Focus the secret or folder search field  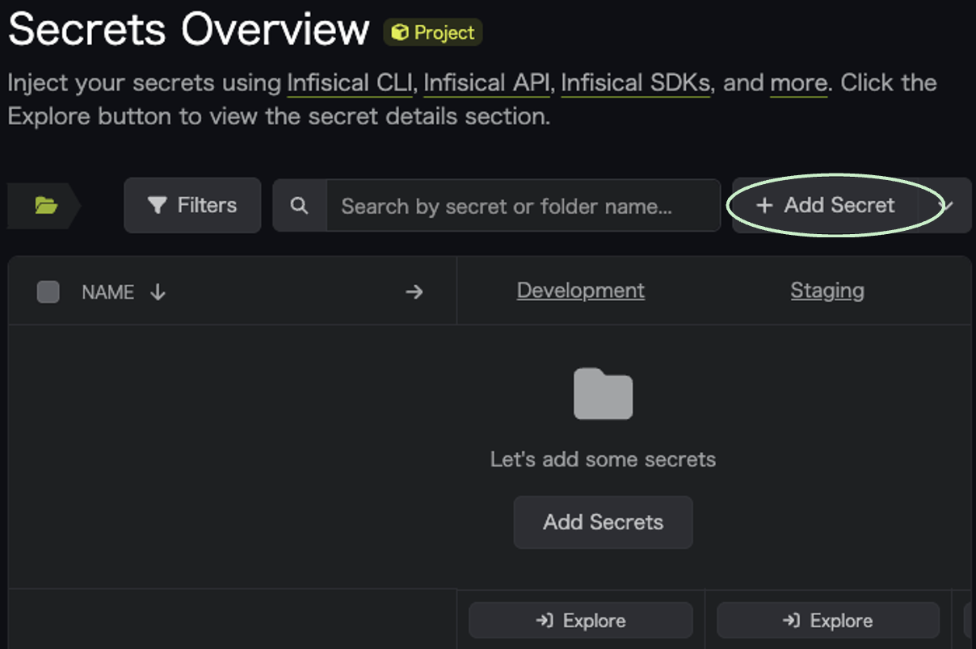click(523, 206)
